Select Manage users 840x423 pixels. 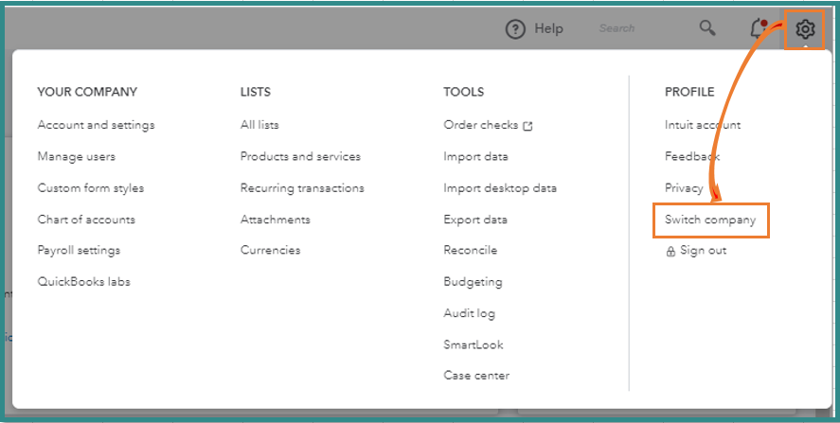77,156
